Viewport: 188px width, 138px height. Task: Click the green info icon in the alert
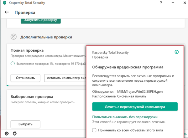(177, 52)
